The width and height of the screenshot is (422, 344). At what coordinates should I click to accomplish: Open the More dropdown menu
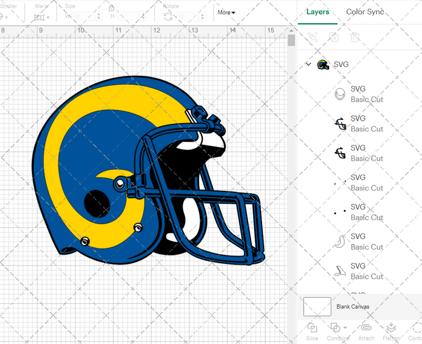pos(226,12)
